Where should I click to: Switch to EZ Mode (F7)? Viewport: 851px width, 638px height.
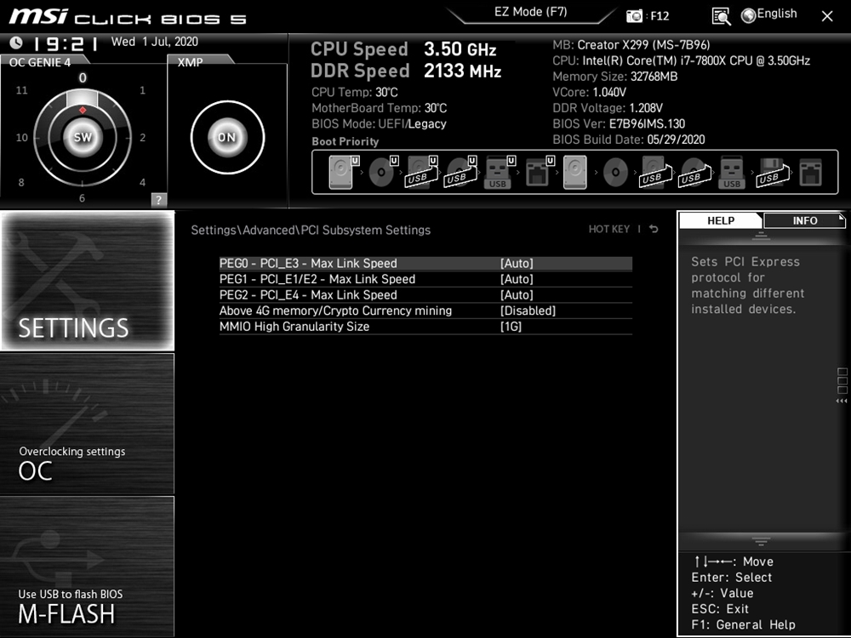[x=531, y=13]
